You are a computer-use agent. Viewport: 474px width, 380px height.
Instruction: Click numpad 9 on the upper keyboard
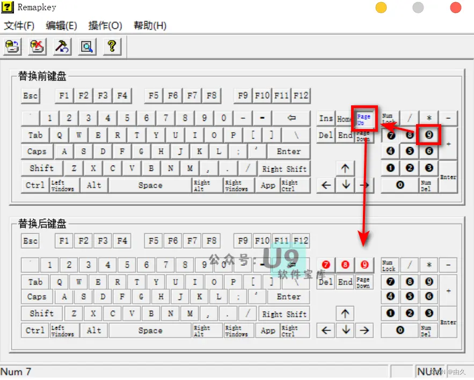[429, 135]
